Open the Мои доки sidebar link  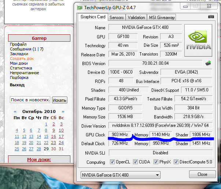click(x=19, y=63)
